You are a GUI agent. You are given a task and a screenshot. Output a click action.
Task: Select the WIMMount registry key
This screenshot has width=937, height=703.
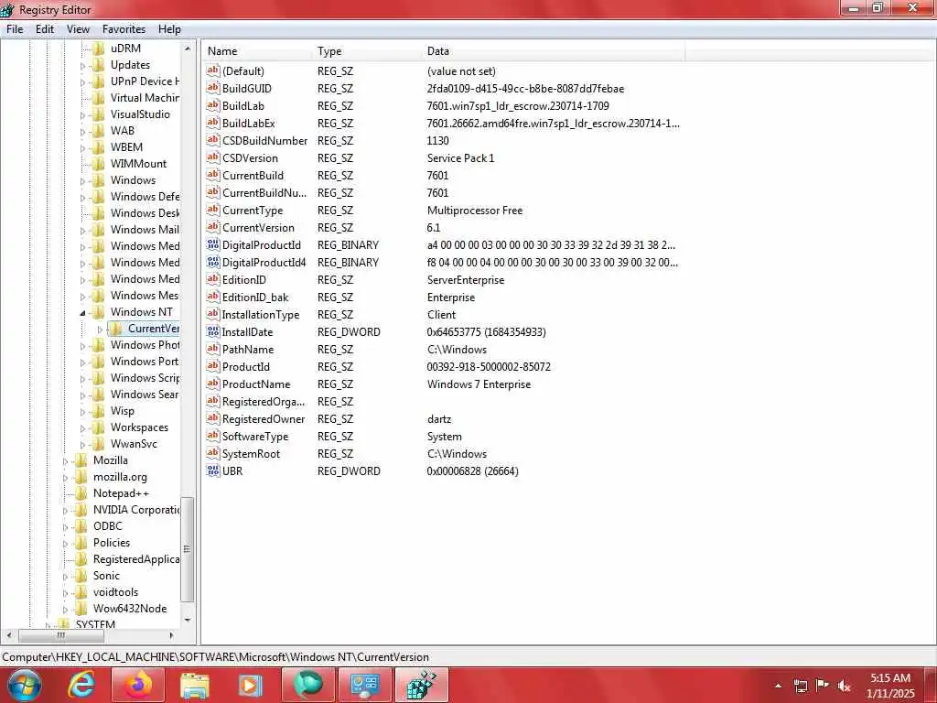click(x=139, y=163)
